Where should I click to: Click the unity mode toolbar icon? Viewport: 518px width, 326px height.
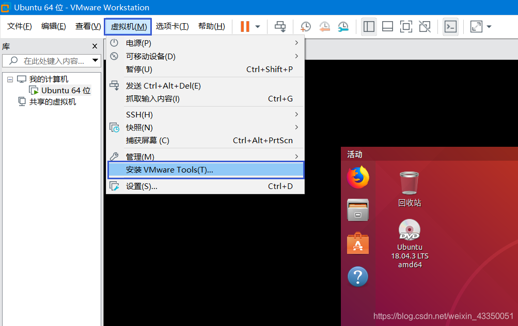pyautogui.click(x=425, y=27)
